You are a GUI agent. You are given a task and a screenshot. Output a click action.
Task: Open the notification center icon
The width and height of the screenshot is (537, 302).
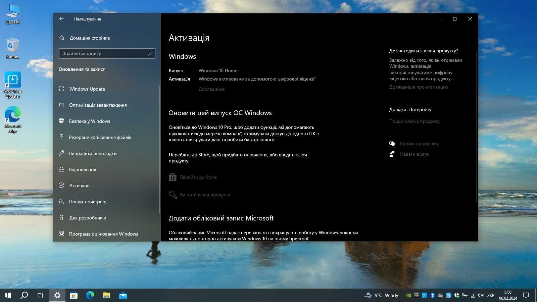[x=526, y=295]
